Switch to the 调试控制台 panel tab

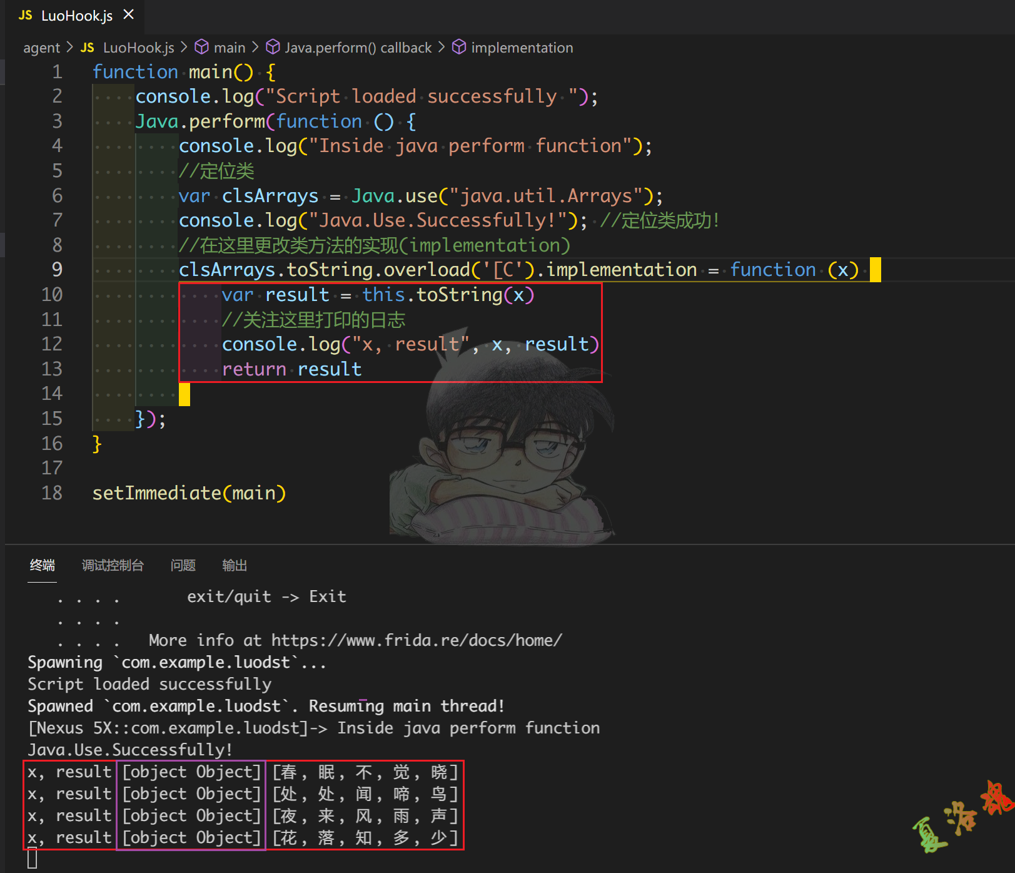point(113,565)
